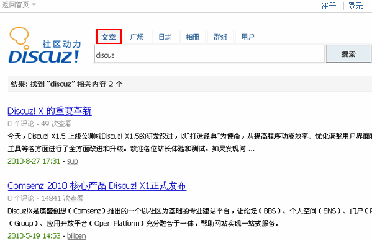Image resolution: width=372 pixels, height=241 pixels.
Task: Switch to the 日志 tab
Action: pos(165,37)
